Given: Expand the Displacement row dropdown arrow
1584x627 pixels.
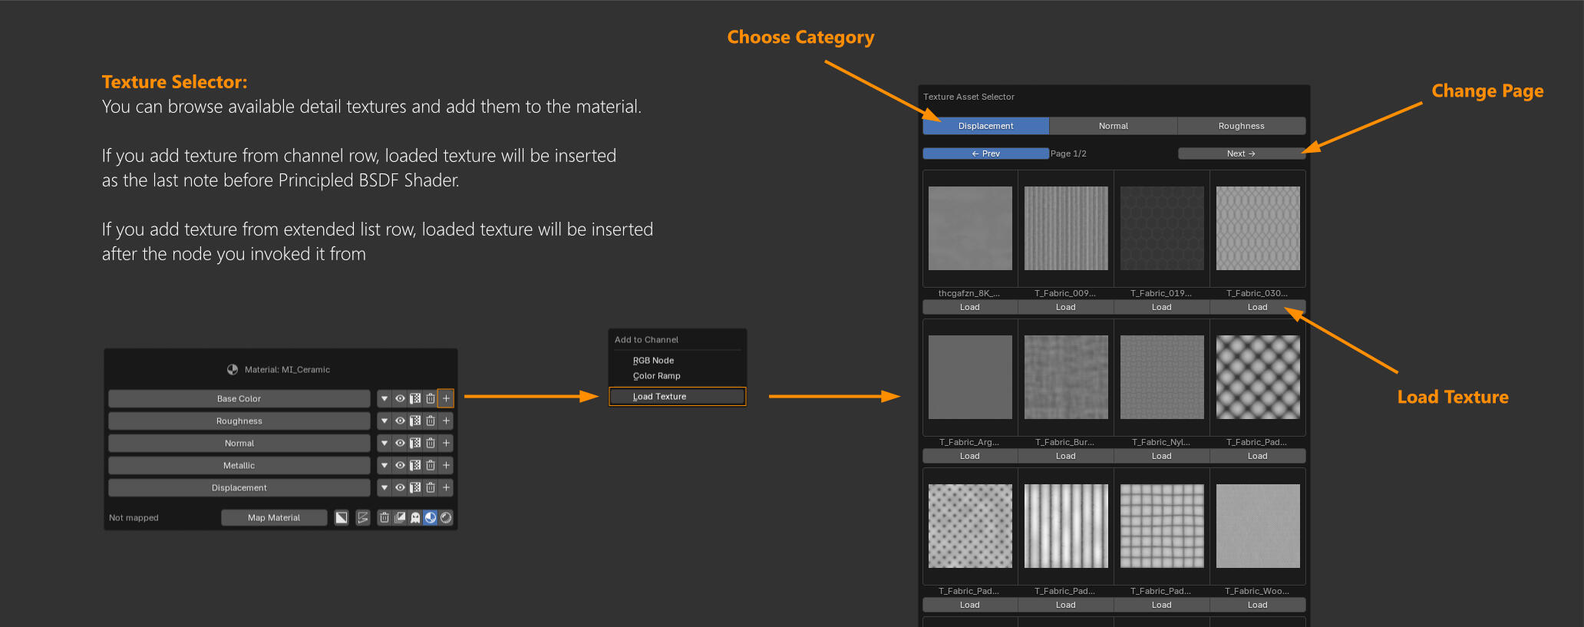Looking at the screenshot, I should pyautogui.click(x=384, y=487).
